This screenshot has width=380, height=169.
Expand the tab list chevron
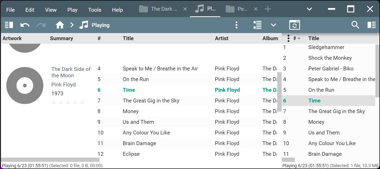point(309,9)
